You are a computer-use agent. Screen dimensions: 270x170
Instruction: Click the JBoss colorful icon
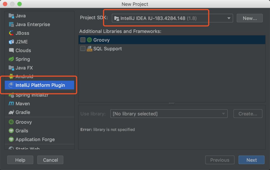tap(11, 33)
